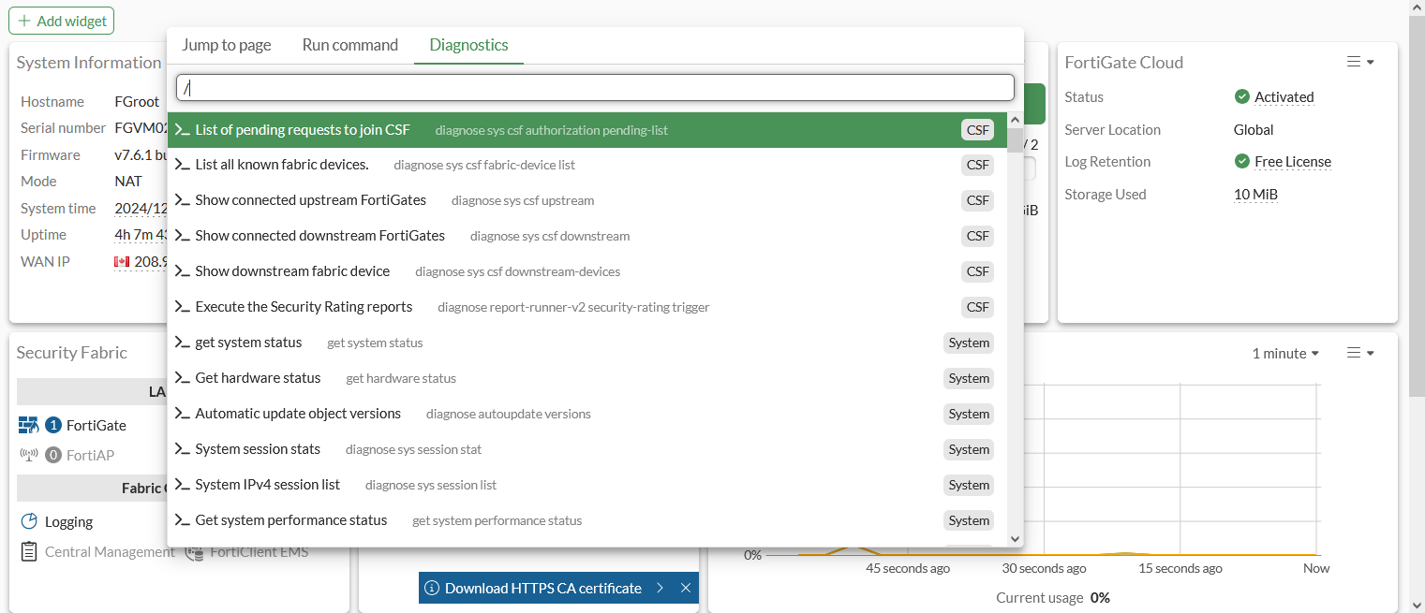Image resolution: width=1425 pixels, height=613 pixels.
Task: Click scroll down arrow in diagnostics list
Action: [x=1015, y=538]
